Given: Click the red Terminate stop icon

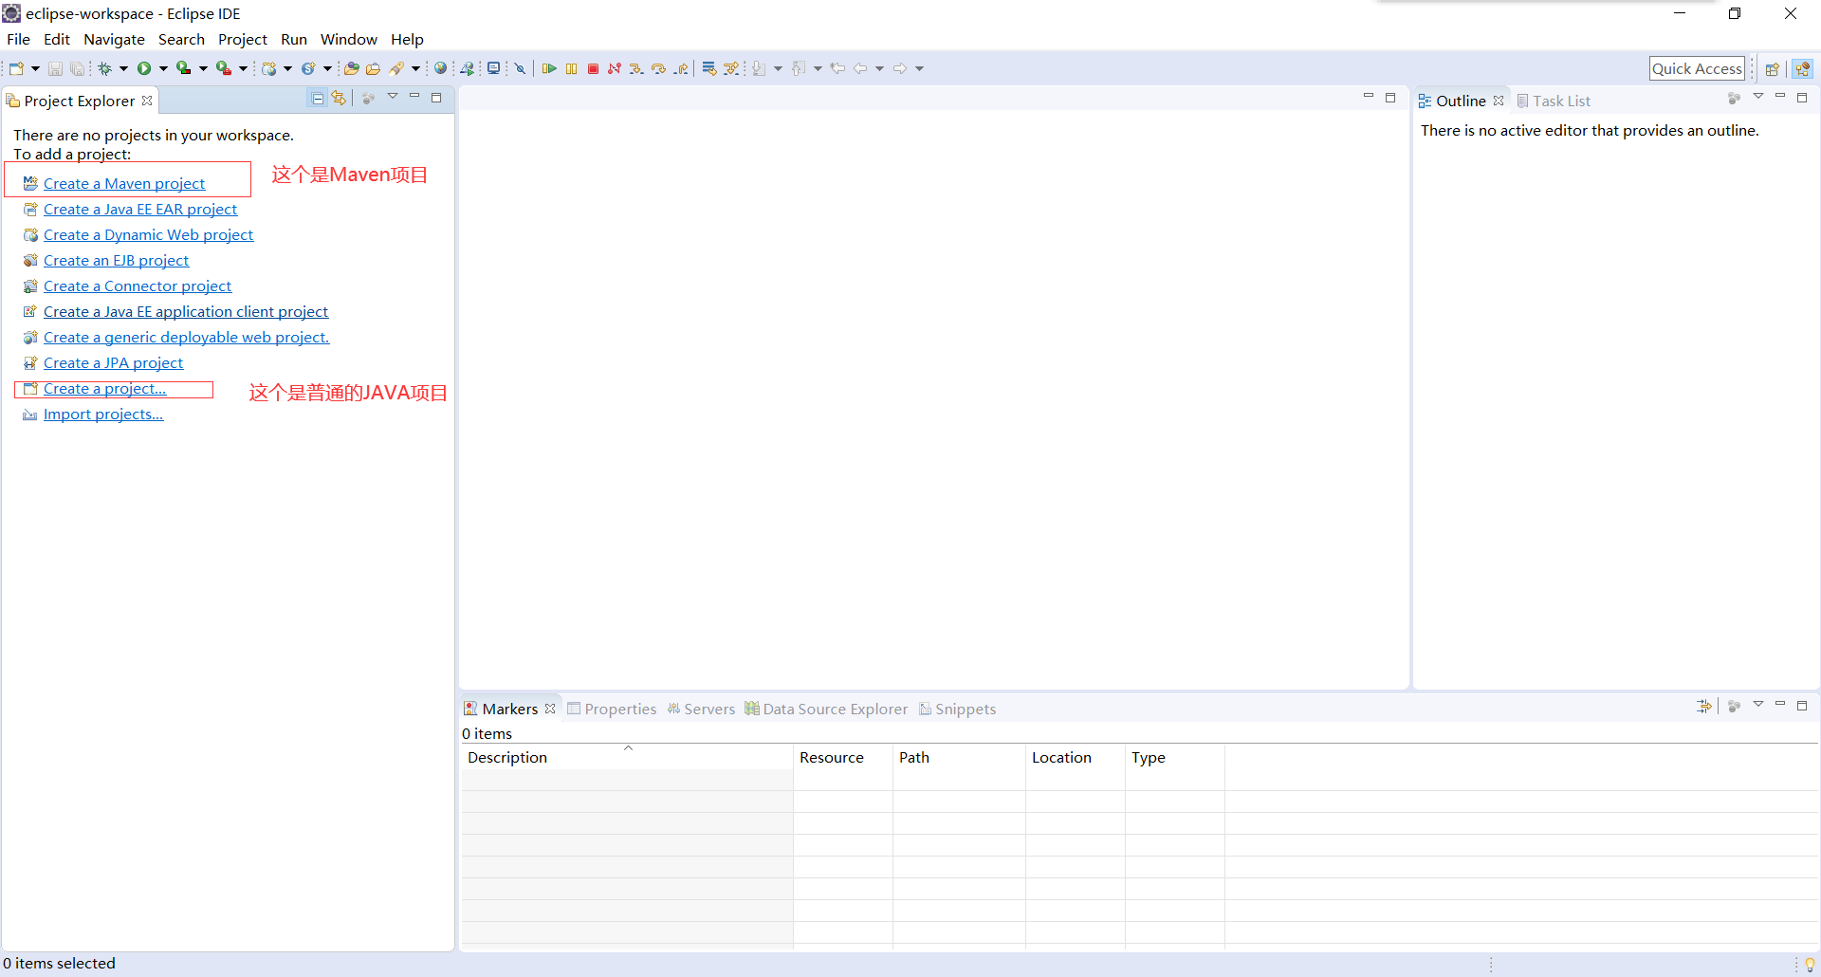Looking at the screenshot, I should pos(593,68).
